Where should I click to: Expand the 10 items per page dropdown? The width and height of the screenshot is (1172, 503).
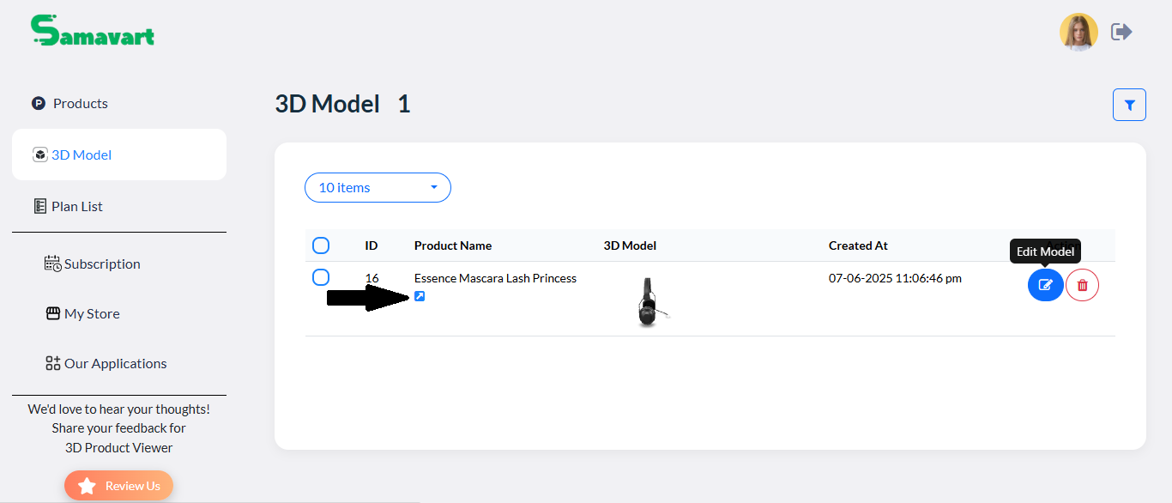378,187
